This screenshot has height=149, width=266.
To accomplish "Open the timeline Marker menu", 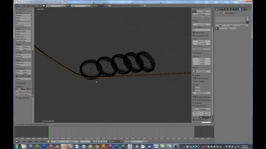I will tap(30, 142).
